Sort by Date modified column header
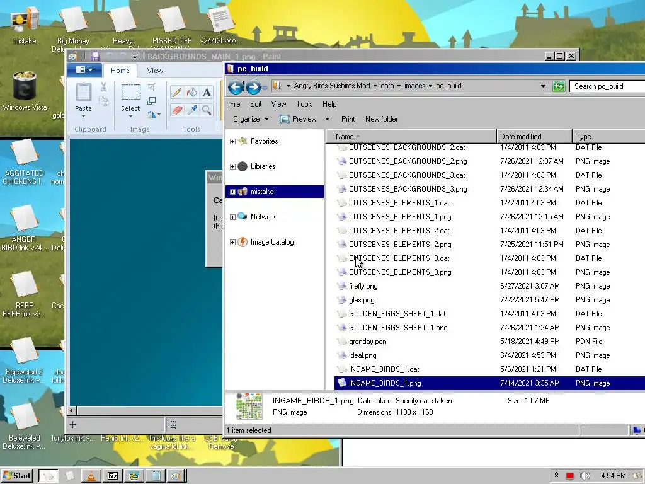 [534, 137]
